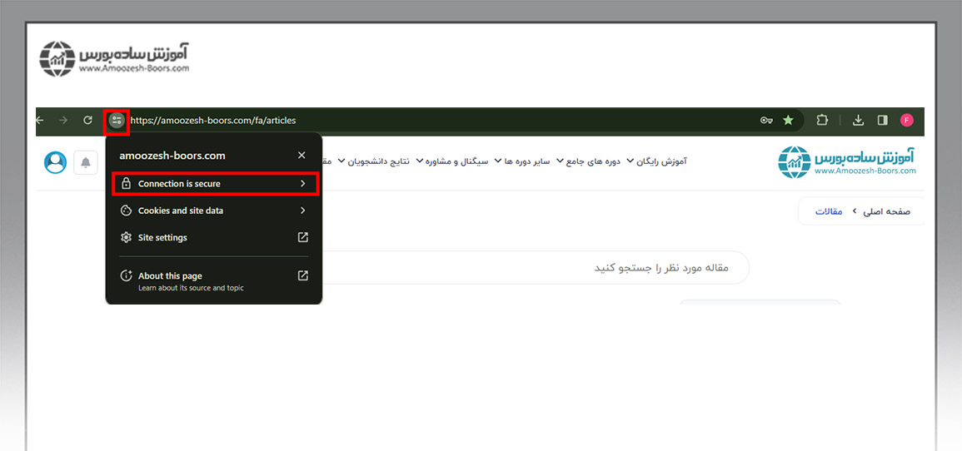Expand the Connection is secure entry

pyautogui.click(x=215, y=184)
